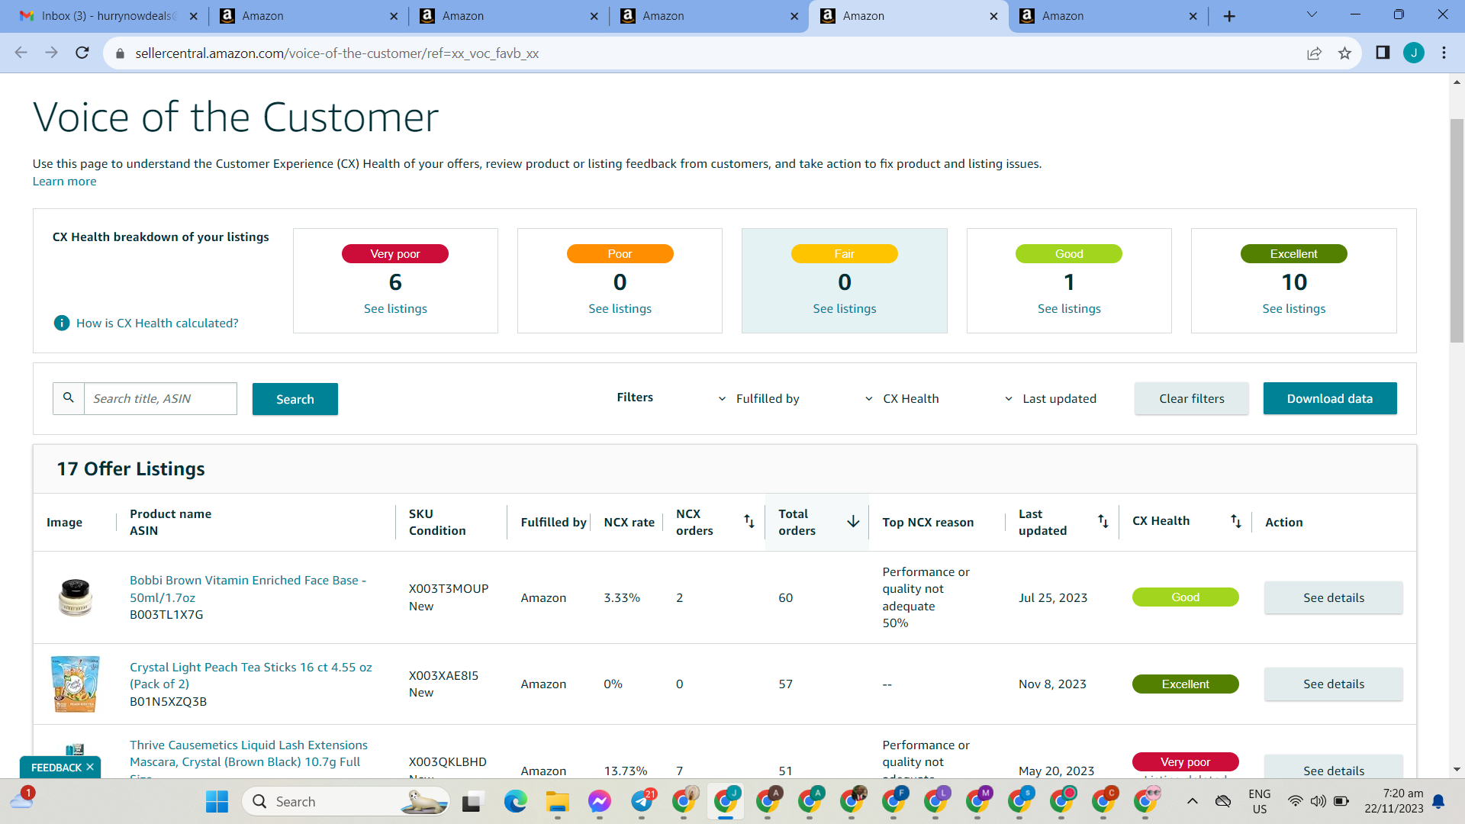See listings under Very poor
Screen dimensions: 1465x824
395,308
